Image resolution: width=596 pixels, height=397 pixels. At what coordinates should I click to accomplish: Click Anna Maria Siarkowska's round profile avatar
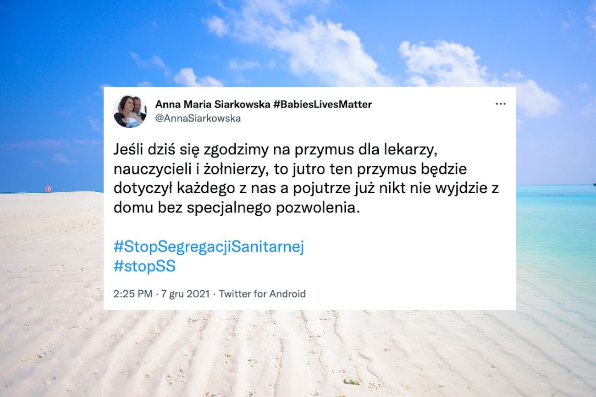point(130,111)
